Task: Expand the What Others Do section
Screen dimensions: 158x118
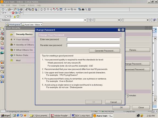Action: point(14,50)
